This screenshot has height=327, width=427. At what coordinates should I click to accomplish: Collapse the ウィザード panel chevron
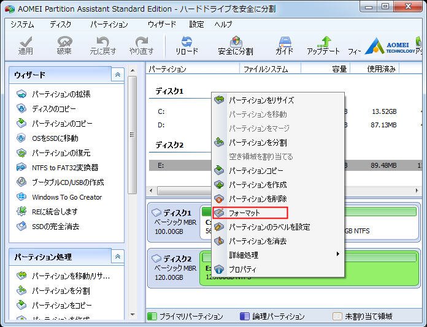tap(118, 75)
